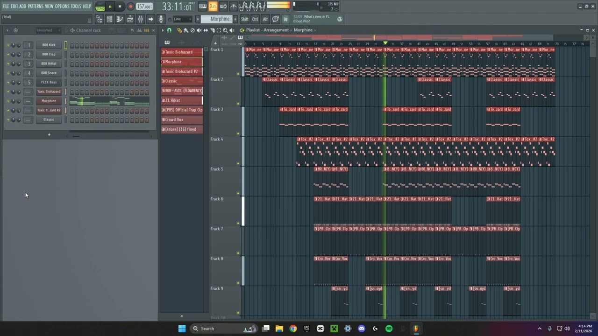The width and height of the screenshot is (598, 336).
Task: Open the Morphine pattern selector dropdown
Action: point(220,19)
